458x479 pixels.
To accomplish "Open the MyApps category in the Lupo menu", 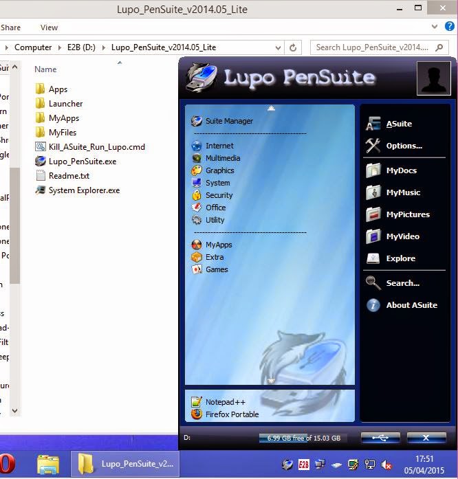I will pyautogui.click(x=212, y=245).
